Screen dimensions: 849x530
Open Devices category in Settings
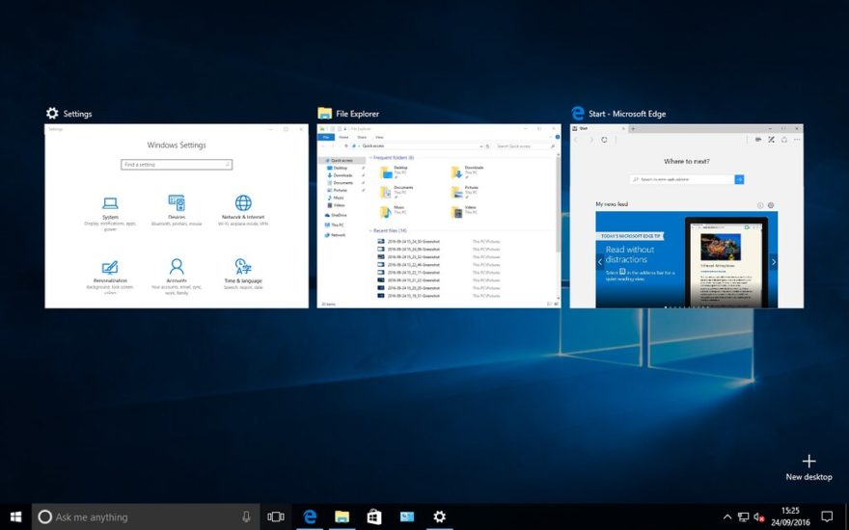(x=177, y=210)
